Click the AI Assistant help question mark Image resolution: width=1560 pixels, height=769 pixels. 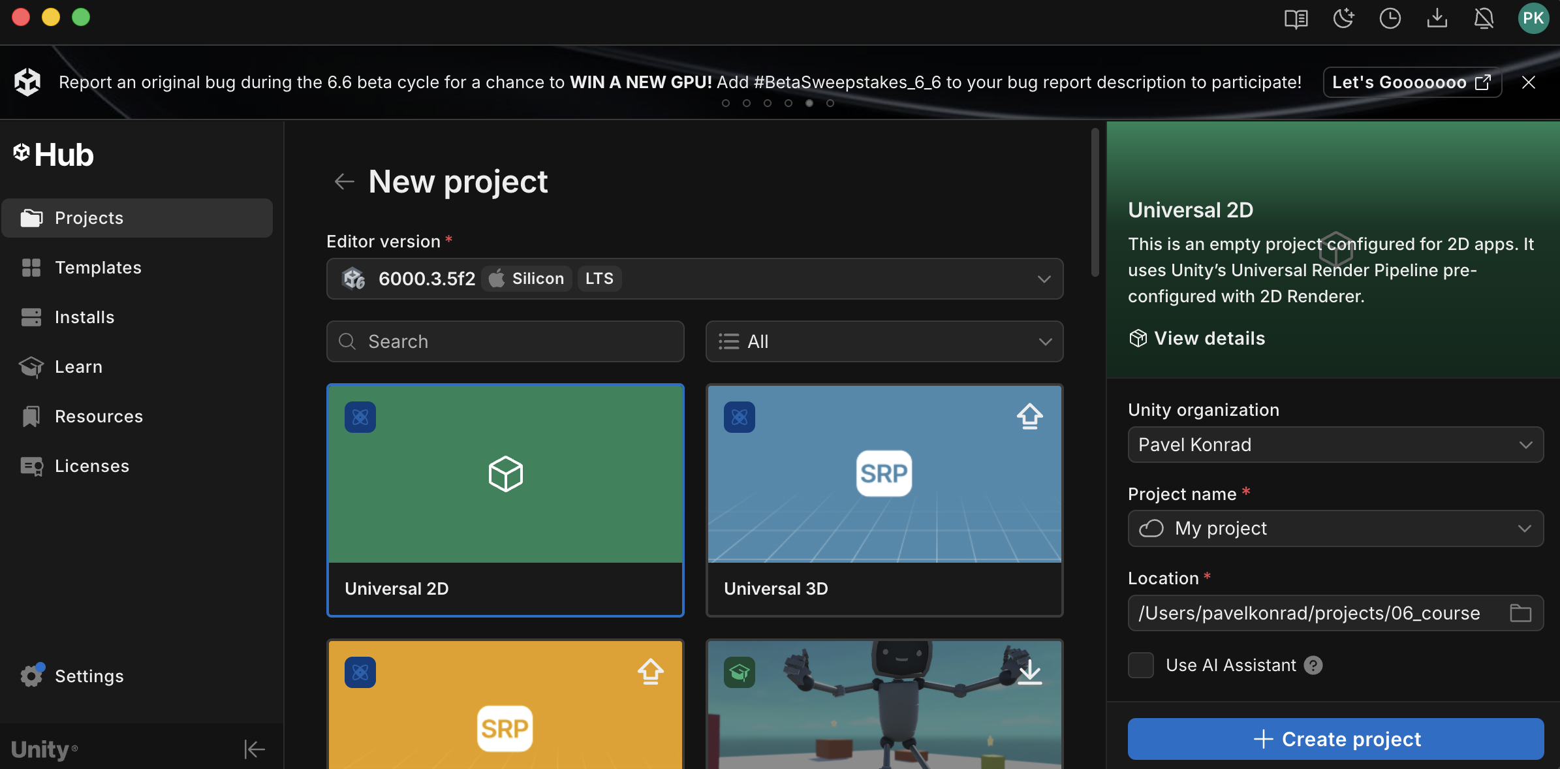pos(1313,665)
